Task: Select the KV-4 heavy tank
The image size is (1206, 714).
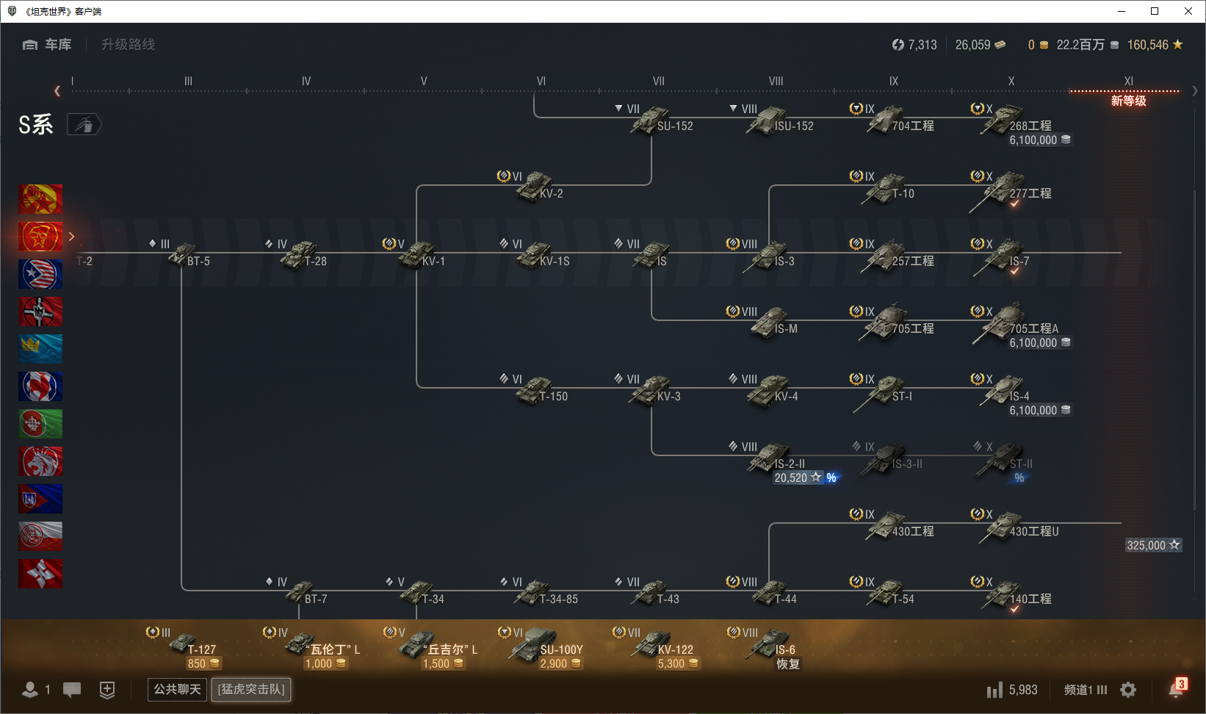Action: click(x=768, y=391)
